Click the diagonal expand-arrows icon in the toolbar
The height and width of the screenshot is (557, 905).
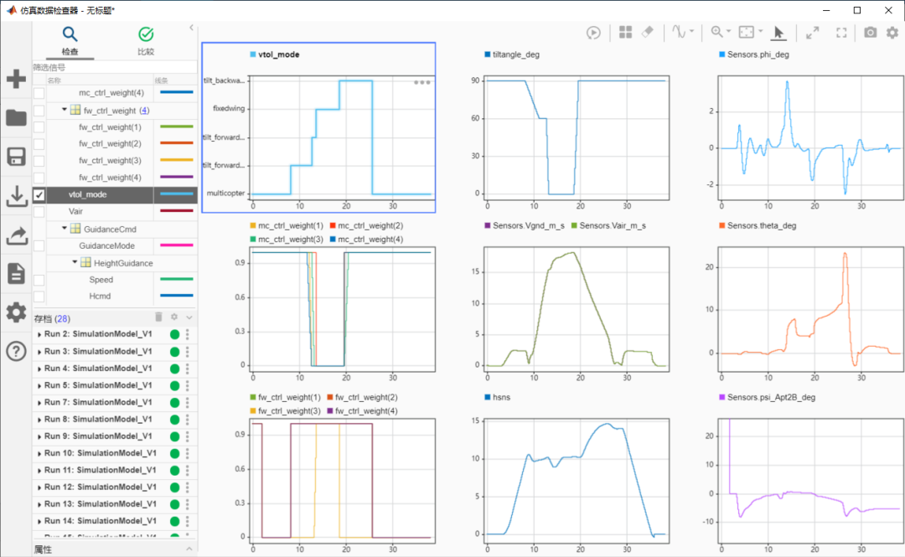(x=812, y=33)
